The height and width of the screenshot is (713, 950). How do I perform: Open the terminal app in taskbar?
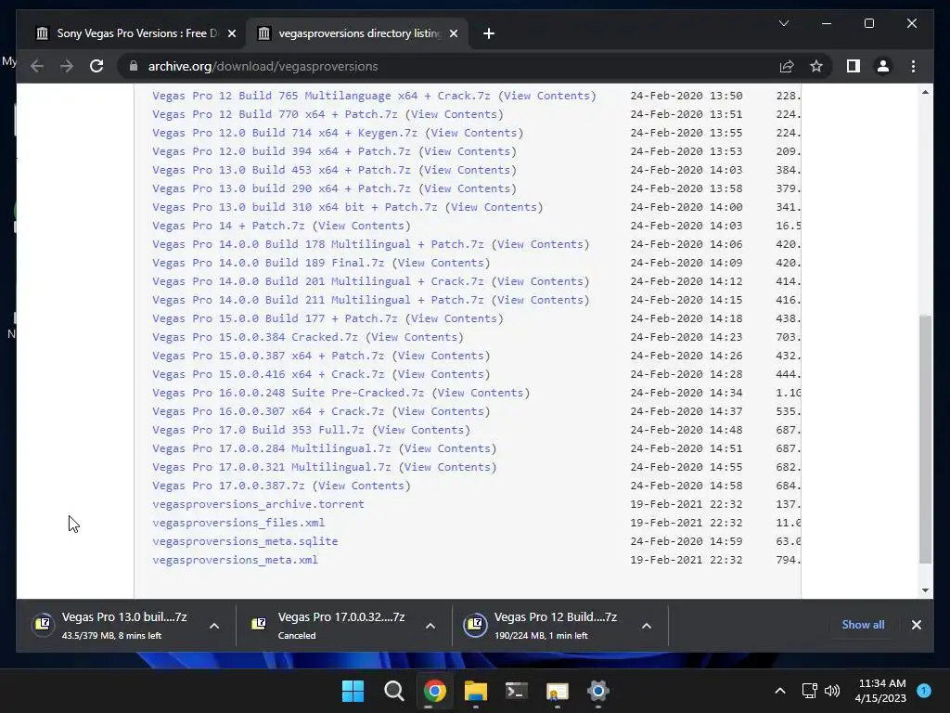516,691
